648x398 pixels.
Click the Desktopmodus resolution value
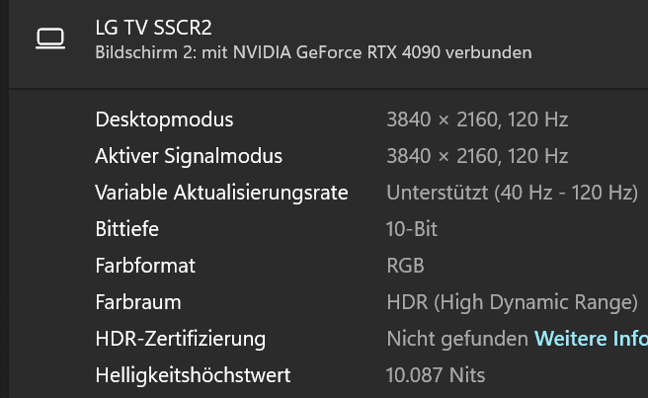476,119
